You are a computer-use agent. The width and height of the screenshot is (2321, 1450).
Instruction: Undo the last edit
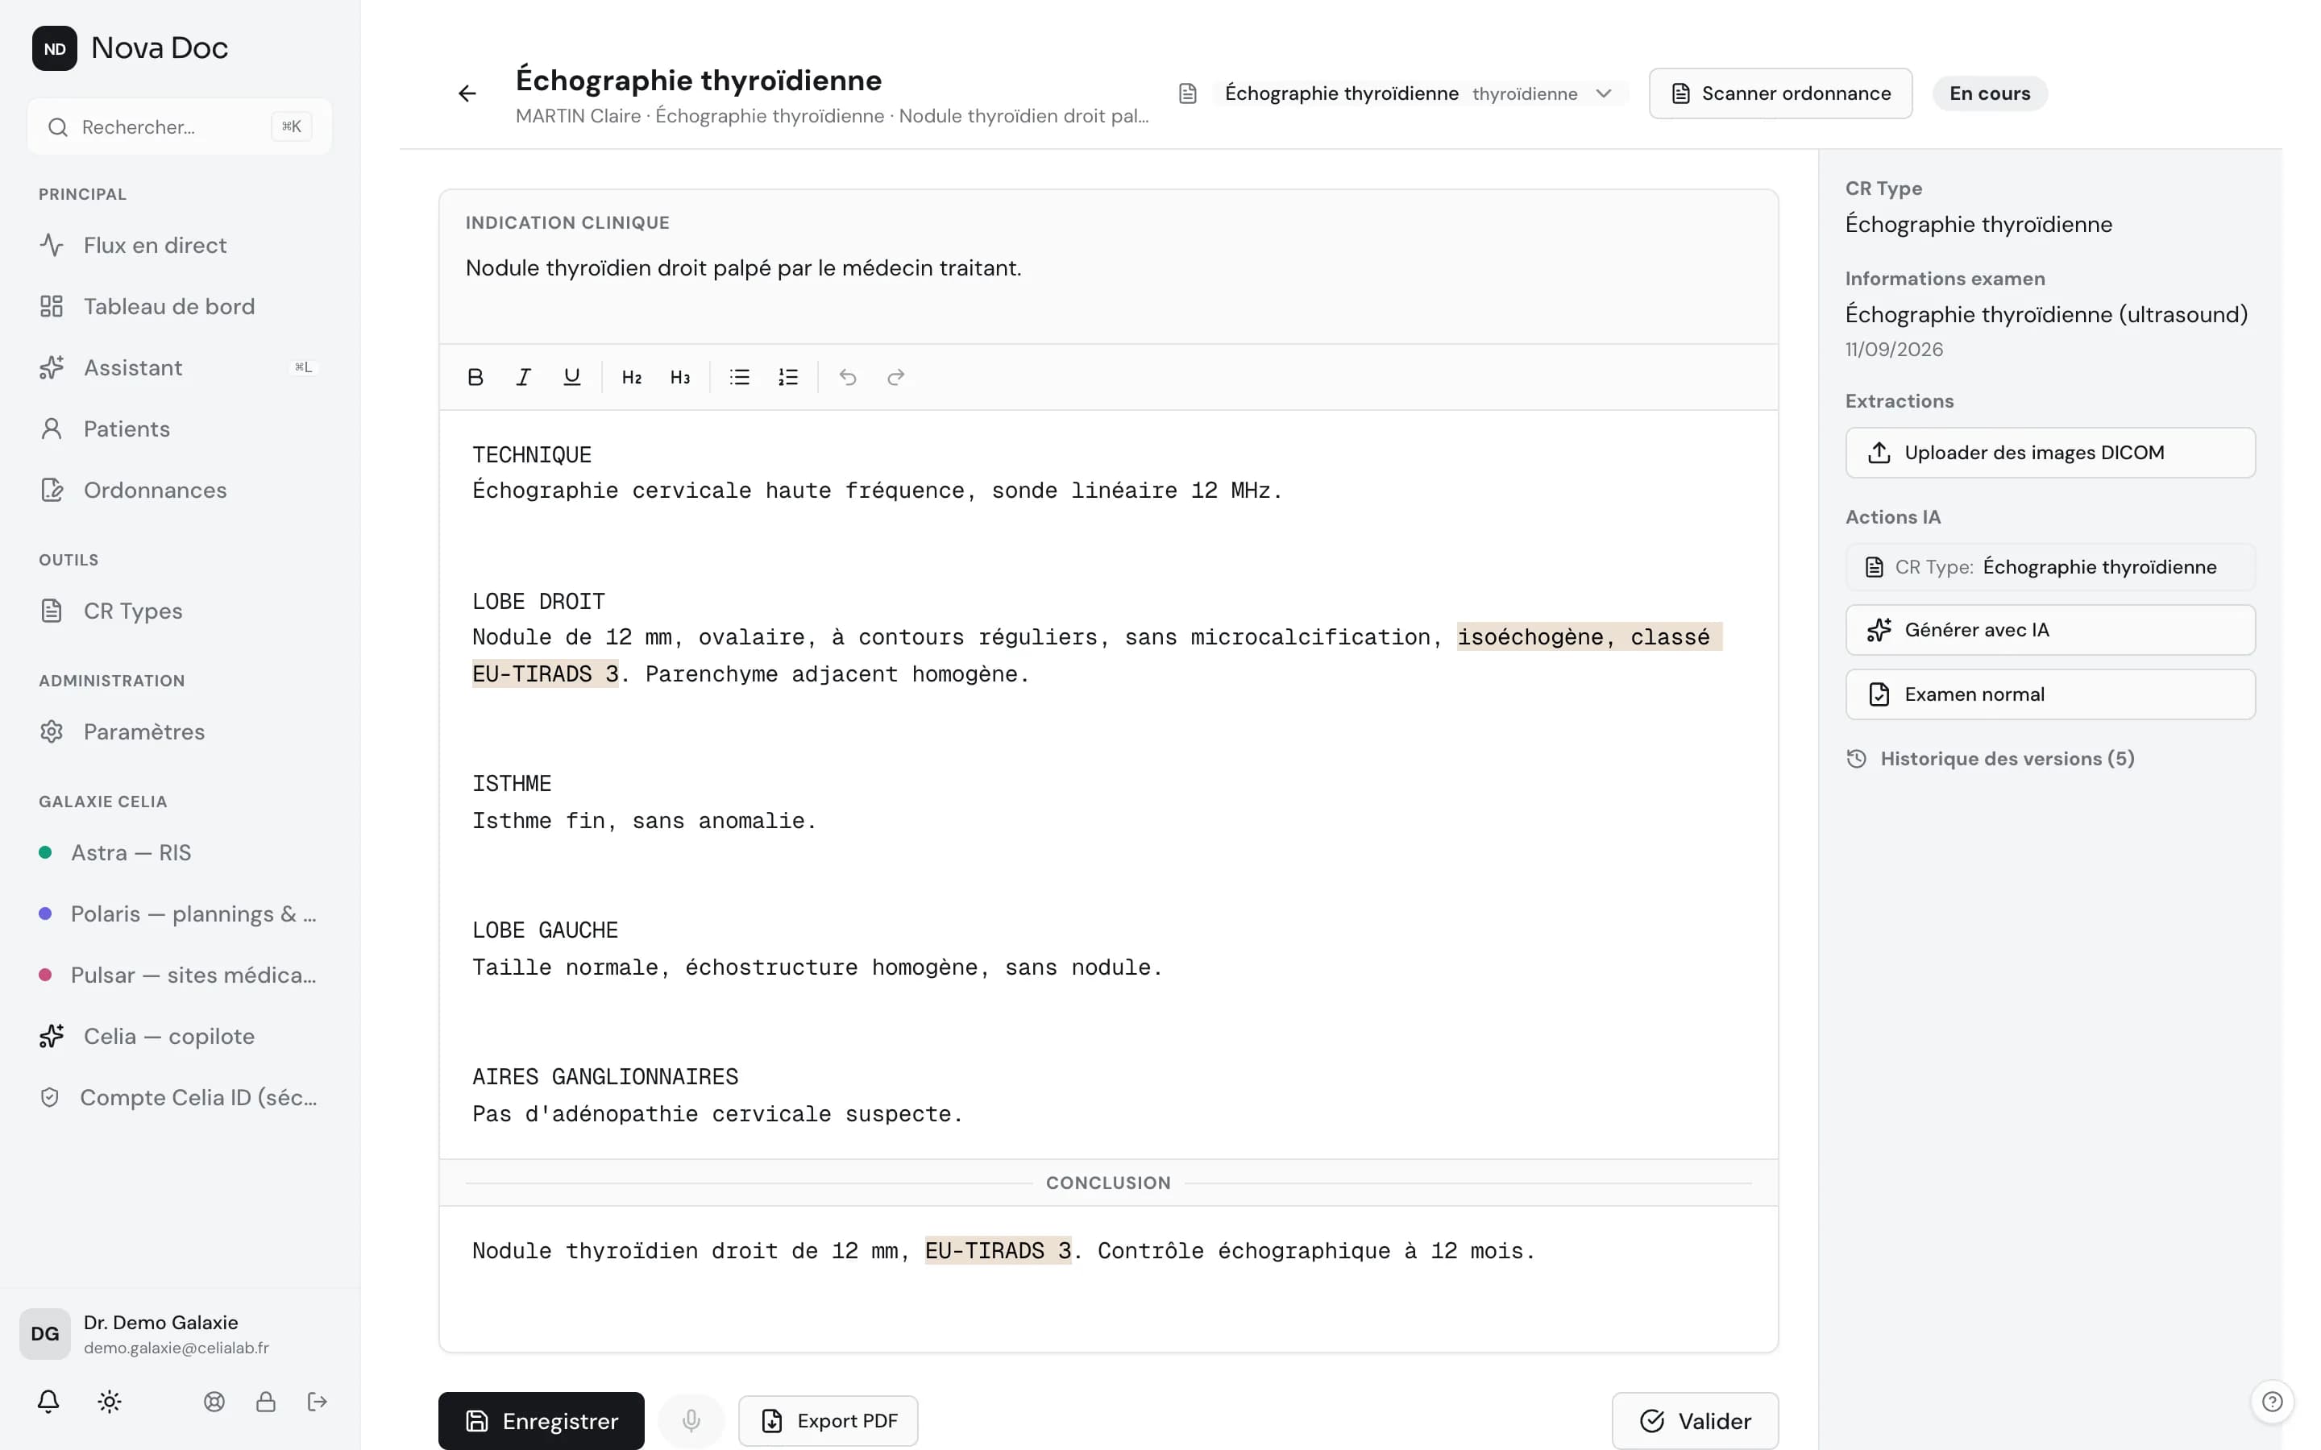tap(847, 377)
